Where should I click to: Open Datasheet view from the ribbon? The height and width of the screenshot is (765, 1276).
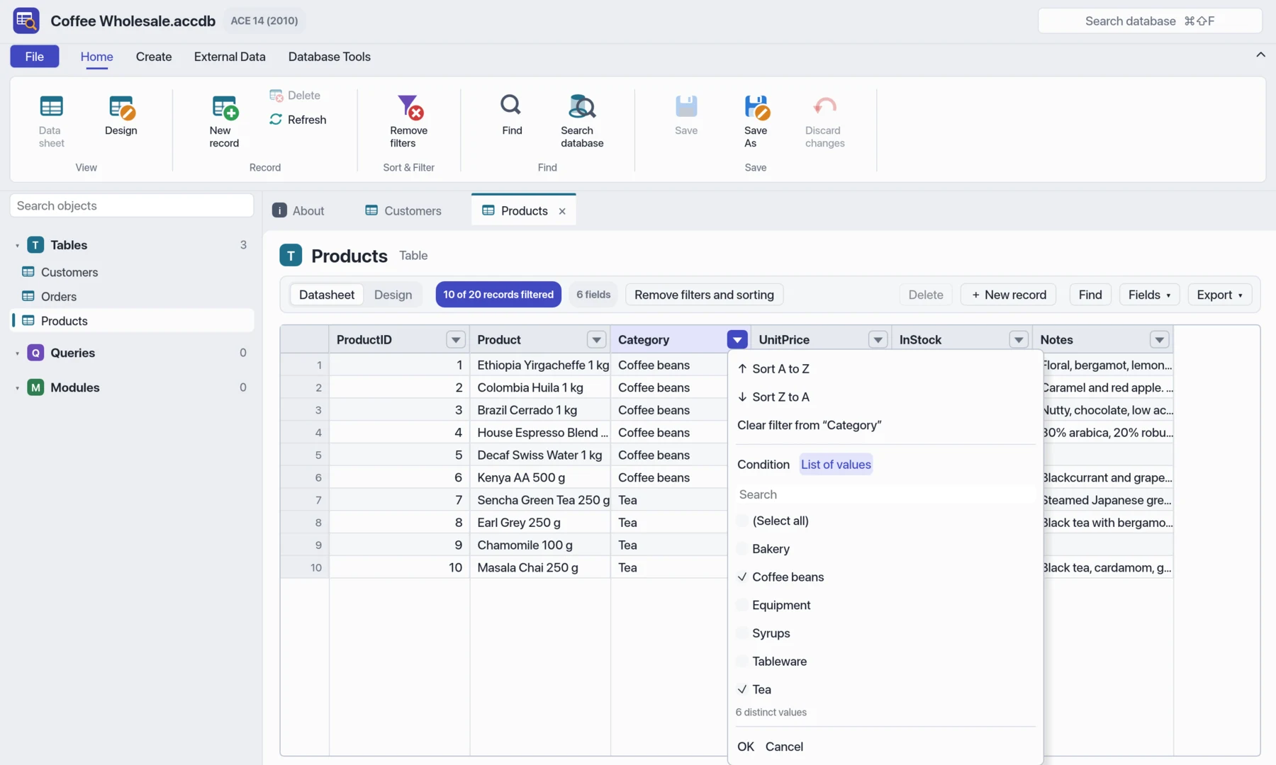51,121
